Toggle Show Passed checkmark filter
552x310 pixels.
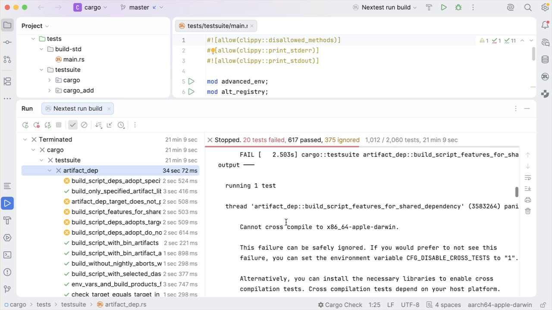click(73, 125)
